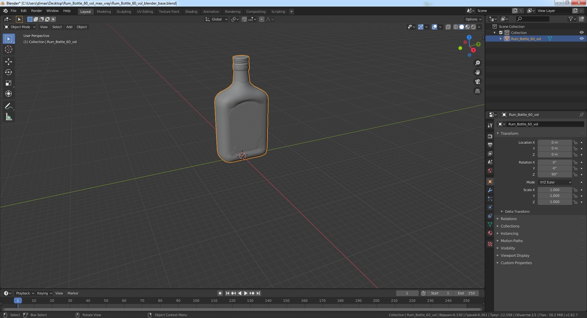The image size is (587, 318).
Task: Open the viewport Add menu
Action: click(69, 27)
